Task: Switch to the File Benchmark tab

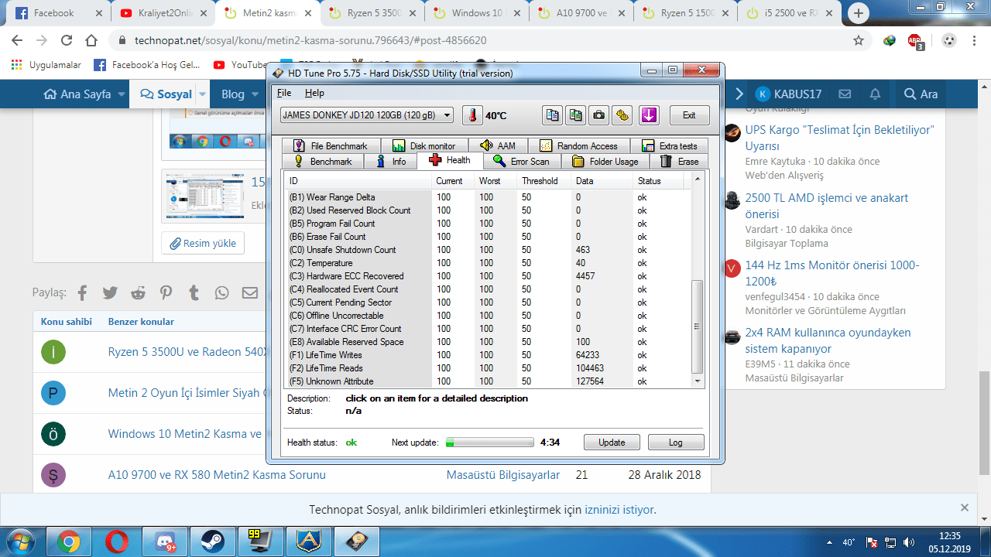Action: click(331, 146)
